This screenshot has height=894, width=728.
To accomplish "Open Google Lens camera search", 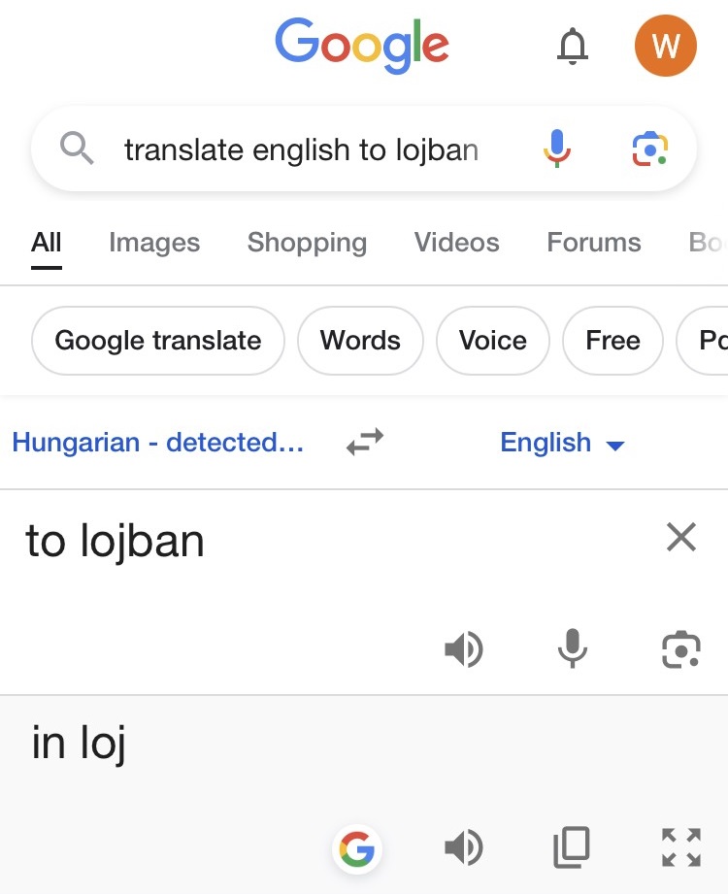I will pos(649,149).
